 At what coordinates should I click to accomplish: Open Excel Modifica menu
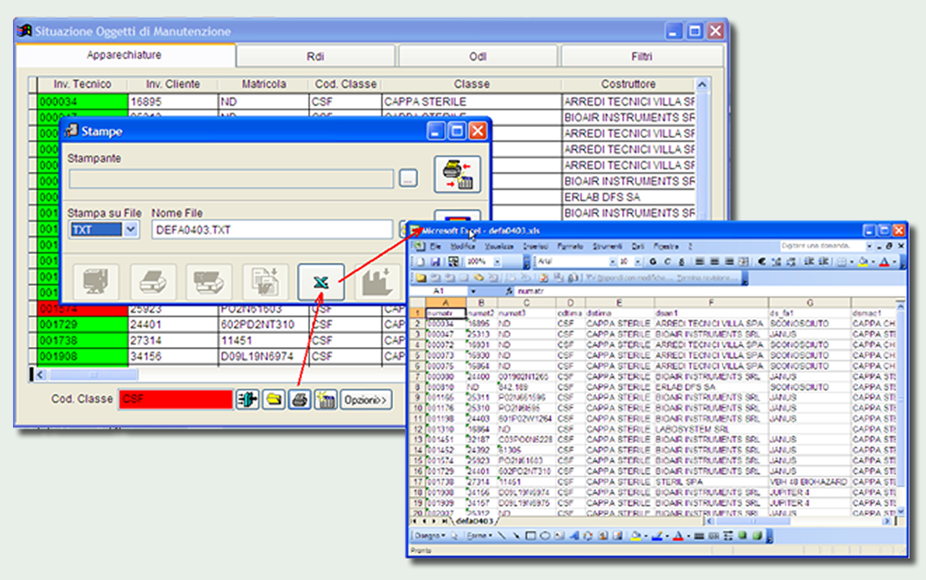(462, 246)
